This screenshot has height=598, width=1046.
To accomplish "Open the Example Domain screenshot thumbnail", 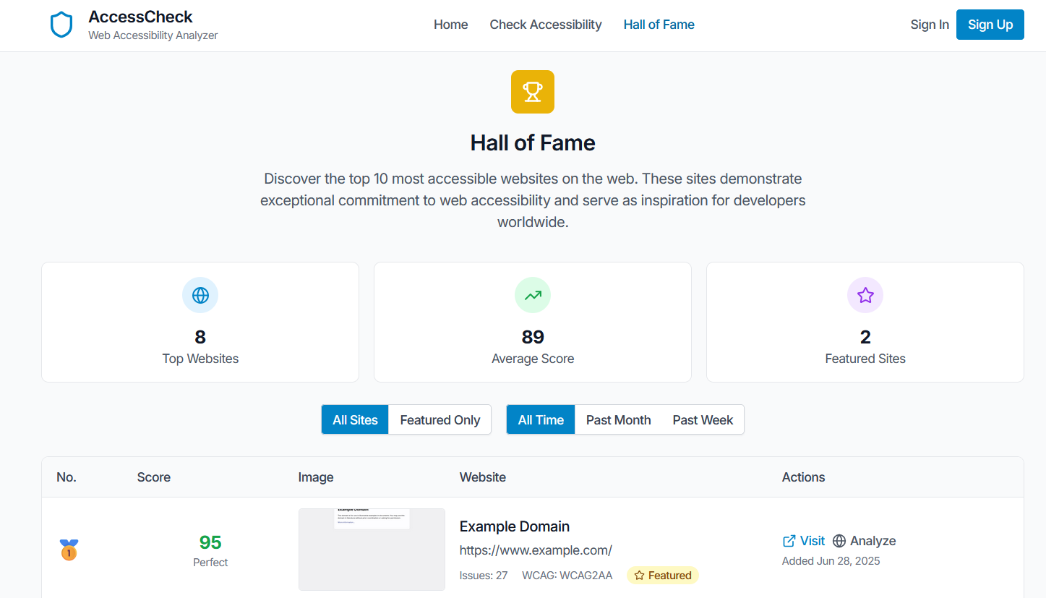I will pos(372,550).
